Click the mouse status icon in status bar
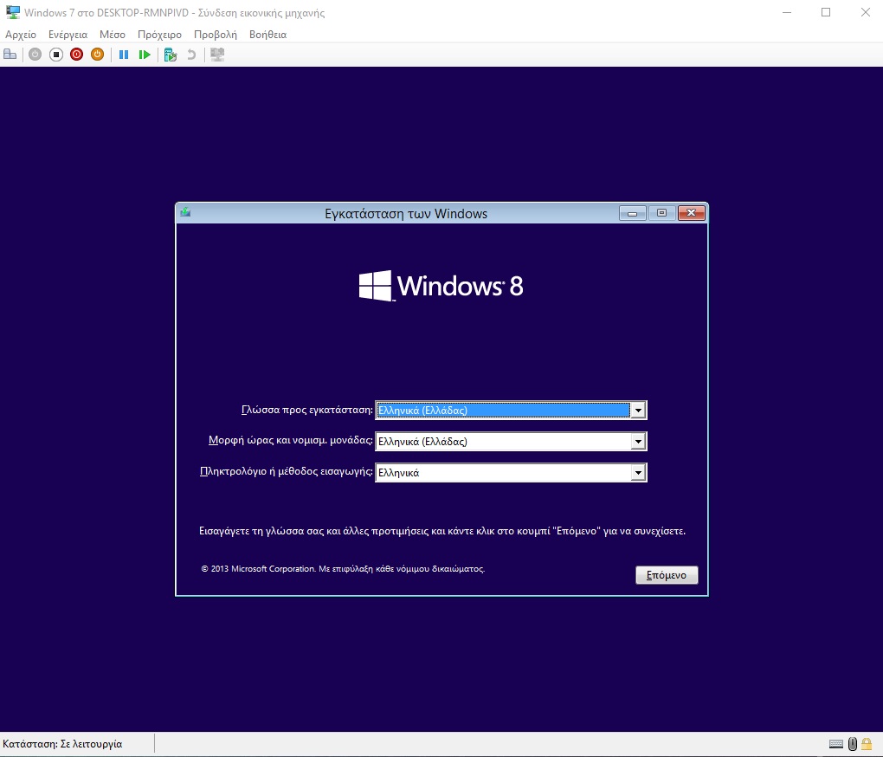 (x=853, y=744)
